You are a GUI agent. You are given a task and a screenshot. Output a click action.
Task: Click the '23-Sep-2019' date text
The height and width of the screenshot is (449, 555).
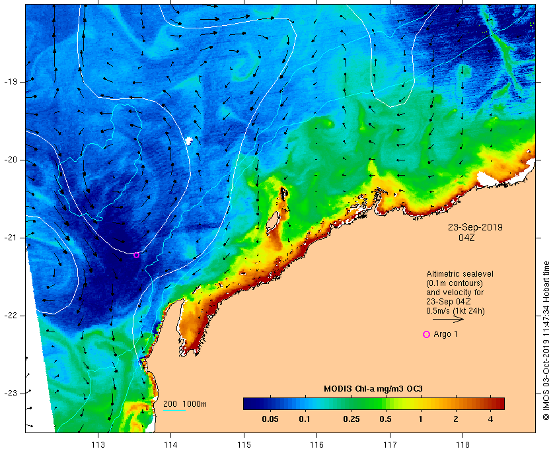(x=475, y=227)
